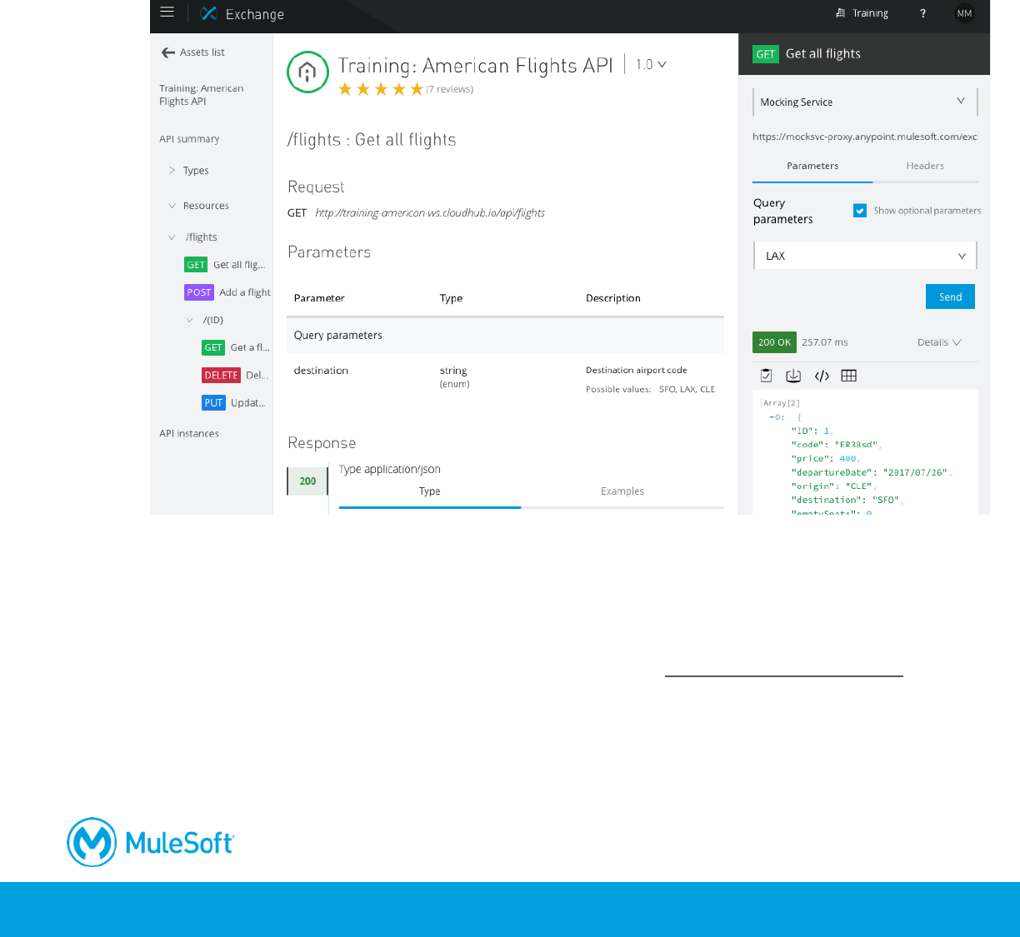Open the Mocking Service instance dropdown

pos(865,102)
